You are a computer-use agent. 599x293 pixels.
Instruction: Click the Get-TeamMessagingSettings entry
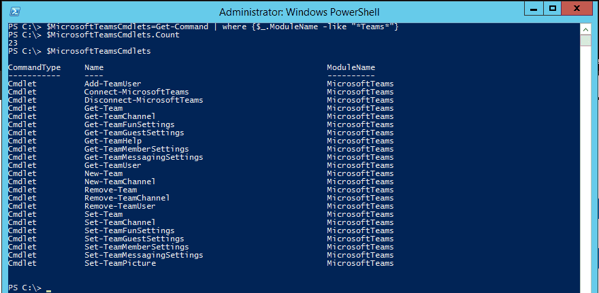pos(144,157)
